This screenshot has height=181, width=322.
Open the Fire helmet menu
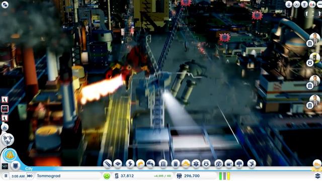click(x=186, y=164)
